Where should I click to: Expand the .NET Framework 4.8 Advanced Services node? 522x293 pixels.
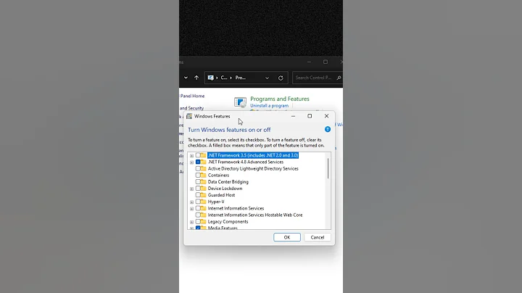click(191, 162)
